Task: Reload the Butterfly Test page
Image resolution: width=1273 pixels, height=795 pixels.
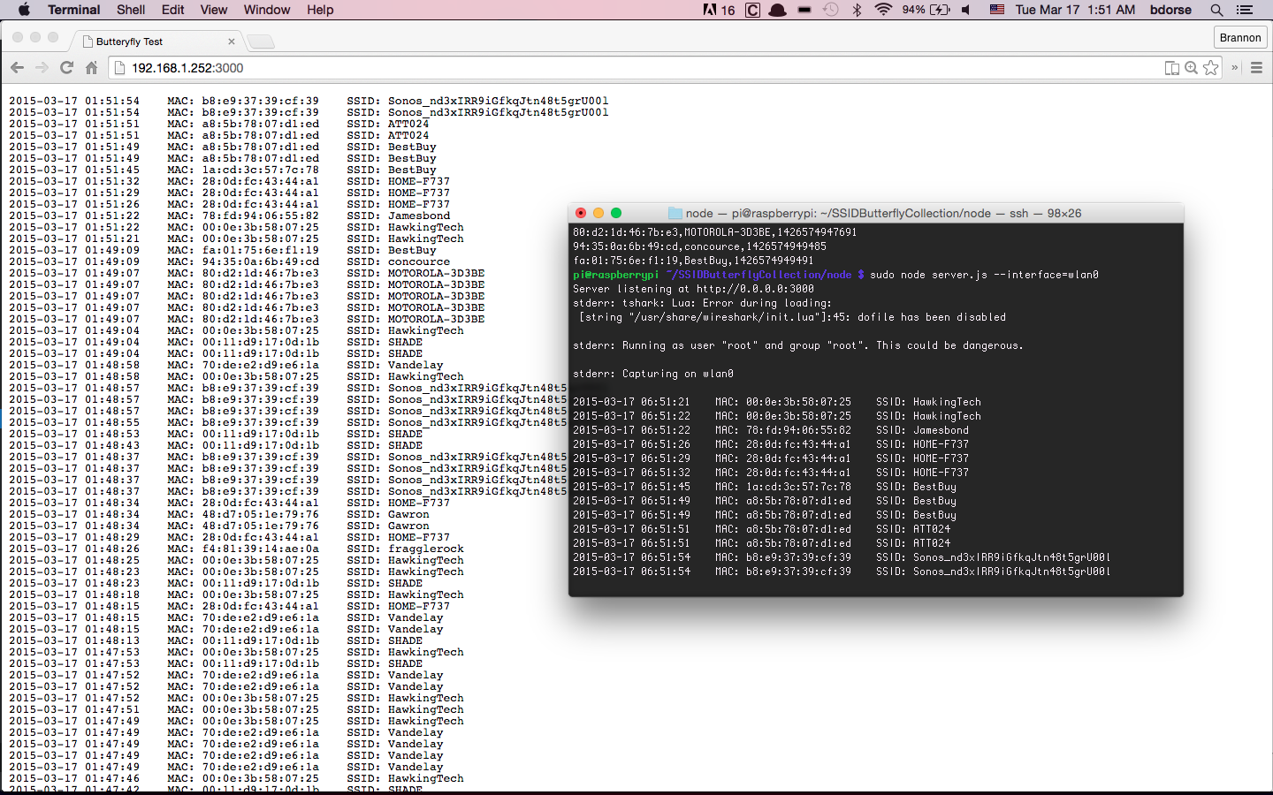Action: point(66,68)
